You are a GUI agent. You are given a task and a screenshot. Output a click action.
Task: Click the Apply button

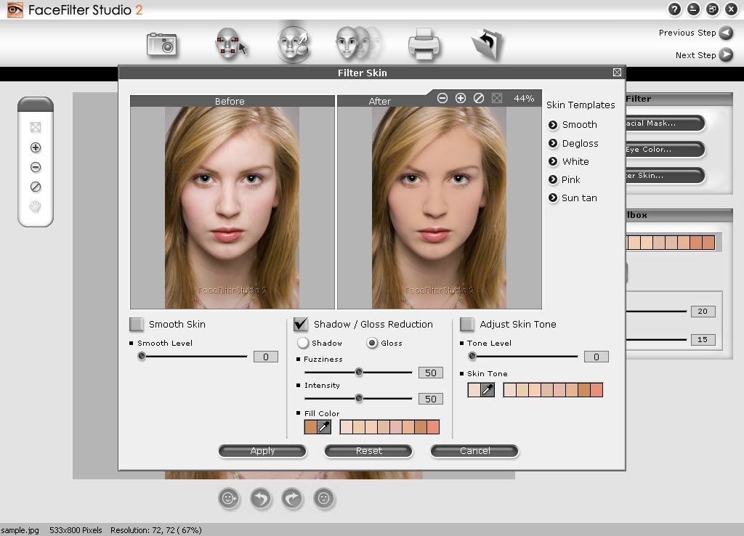262,451
